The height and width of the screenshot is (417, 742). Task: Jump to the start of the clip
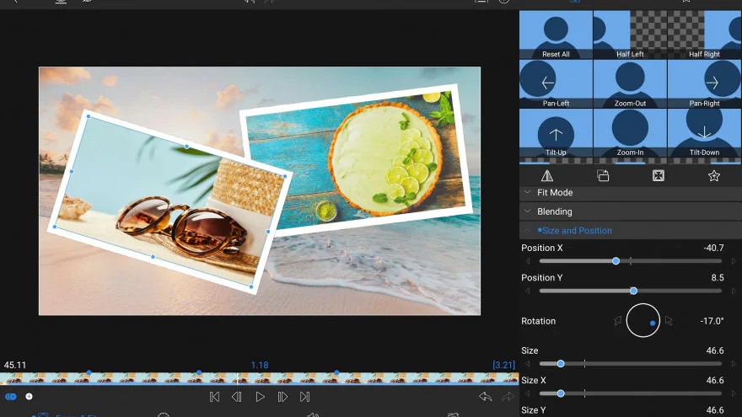click(x=214, y=397)
